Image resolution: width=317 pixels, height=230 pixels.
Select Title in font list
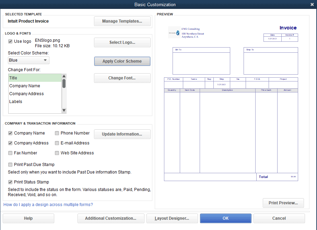(35, 78)
